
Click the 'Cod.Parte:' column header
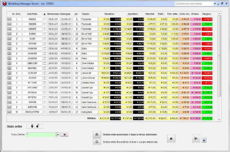32,14
